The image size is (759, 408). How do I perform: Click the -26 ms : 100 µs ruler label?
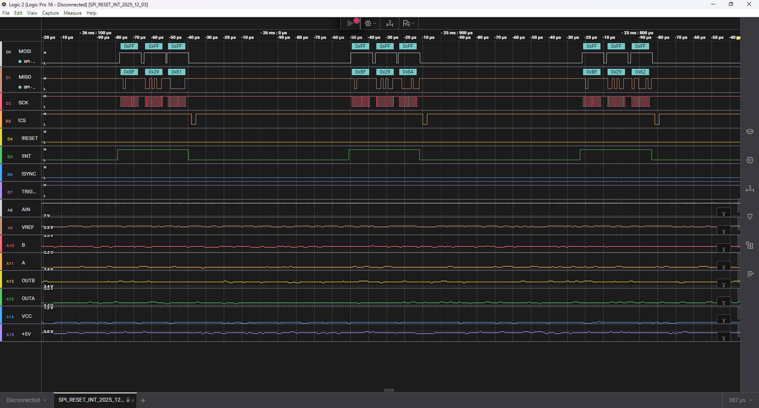point(96,33)
